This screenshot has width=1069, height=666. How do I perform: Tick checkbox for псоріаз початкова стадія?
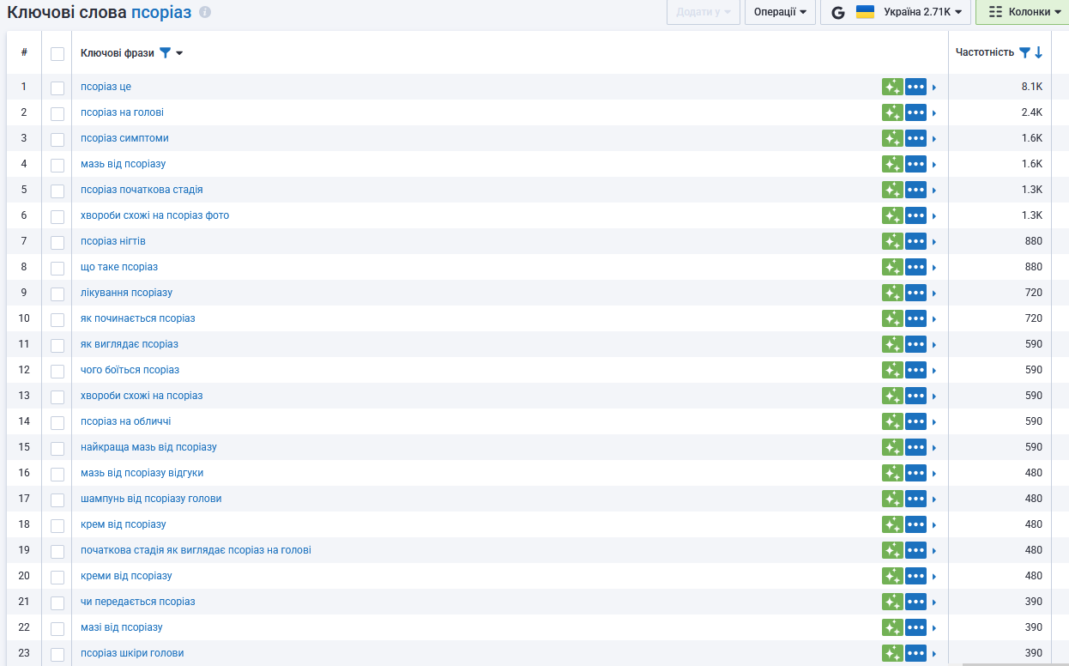(x=57, y=191)
